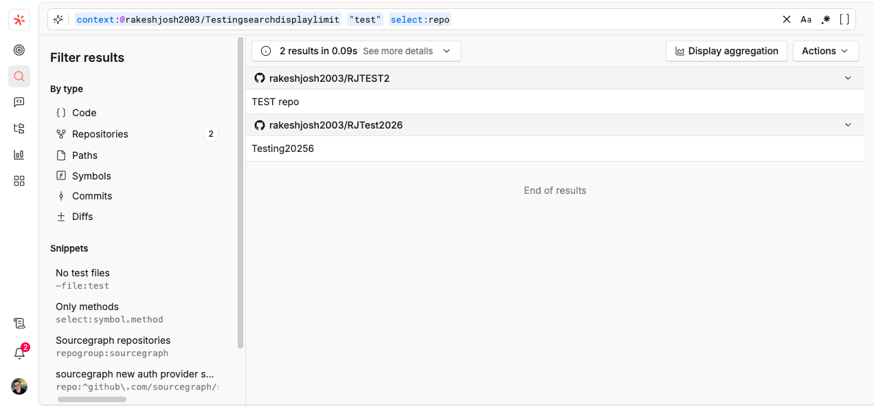
Task: Click the search info icon near results count
Action: [x=266, y=50]
